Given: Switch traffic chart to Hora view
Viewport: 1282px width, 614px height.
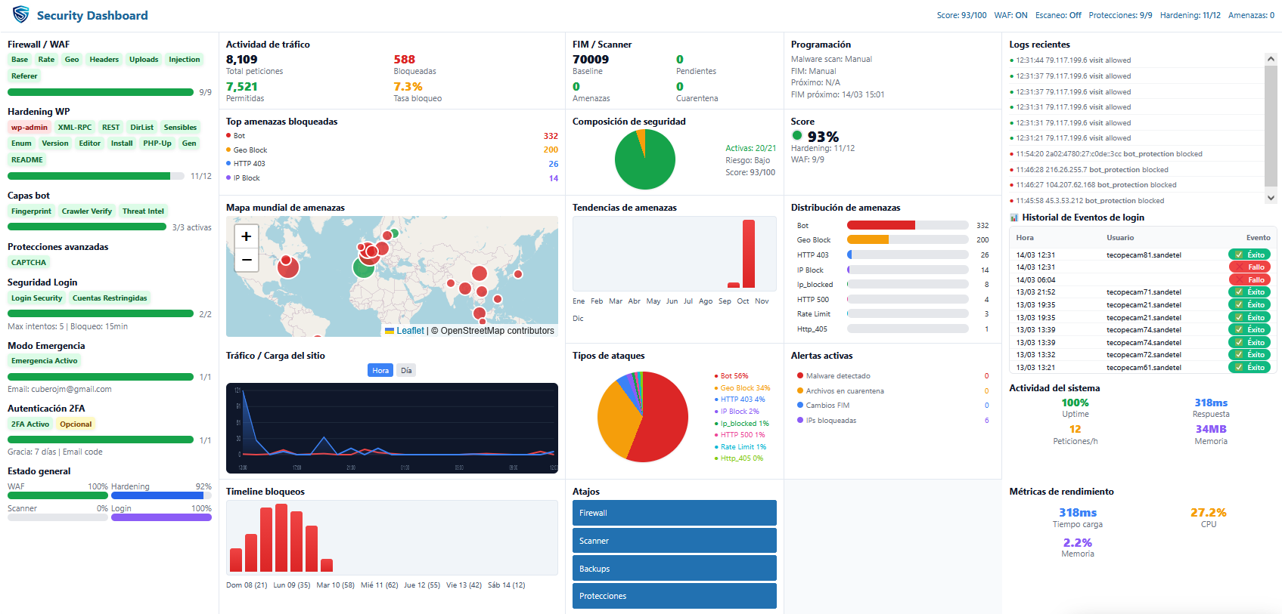Looking at the screenshot, I should [x=380, y=370].
